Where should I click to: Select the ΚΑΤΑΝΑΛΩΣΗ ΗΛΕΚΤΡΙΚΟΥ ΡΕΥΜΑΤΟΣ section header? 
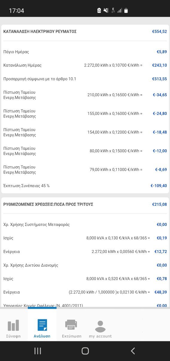point(40,32)
